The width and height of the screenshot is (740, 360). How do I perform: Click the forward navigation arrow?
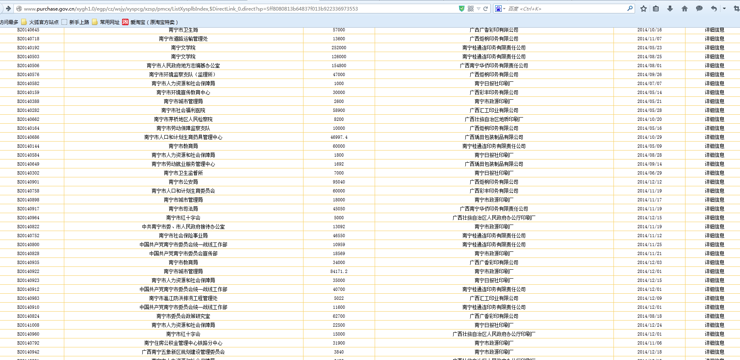click(8, 9)
